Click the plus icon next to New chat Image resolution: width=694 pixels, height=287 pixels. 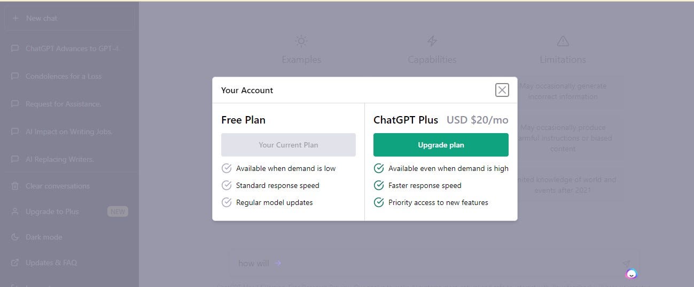point(15,18)
